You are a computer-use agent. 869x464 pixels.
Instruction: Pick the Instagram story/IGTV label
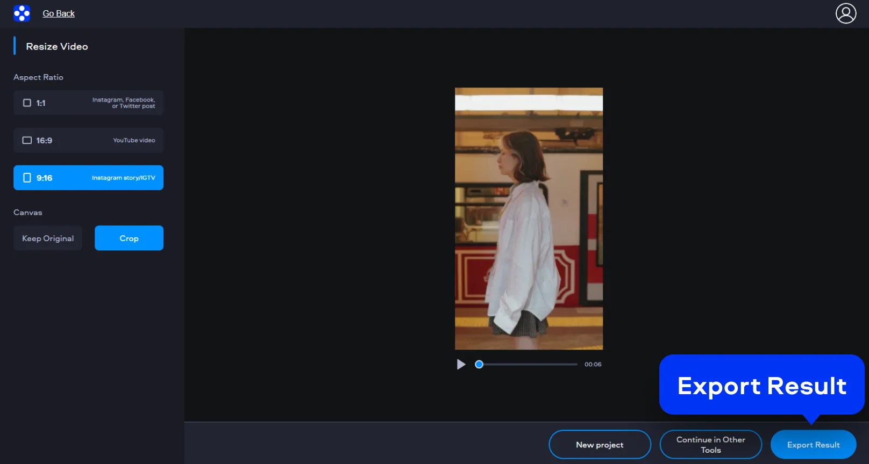pyautogui.click(x=123, y=178)
